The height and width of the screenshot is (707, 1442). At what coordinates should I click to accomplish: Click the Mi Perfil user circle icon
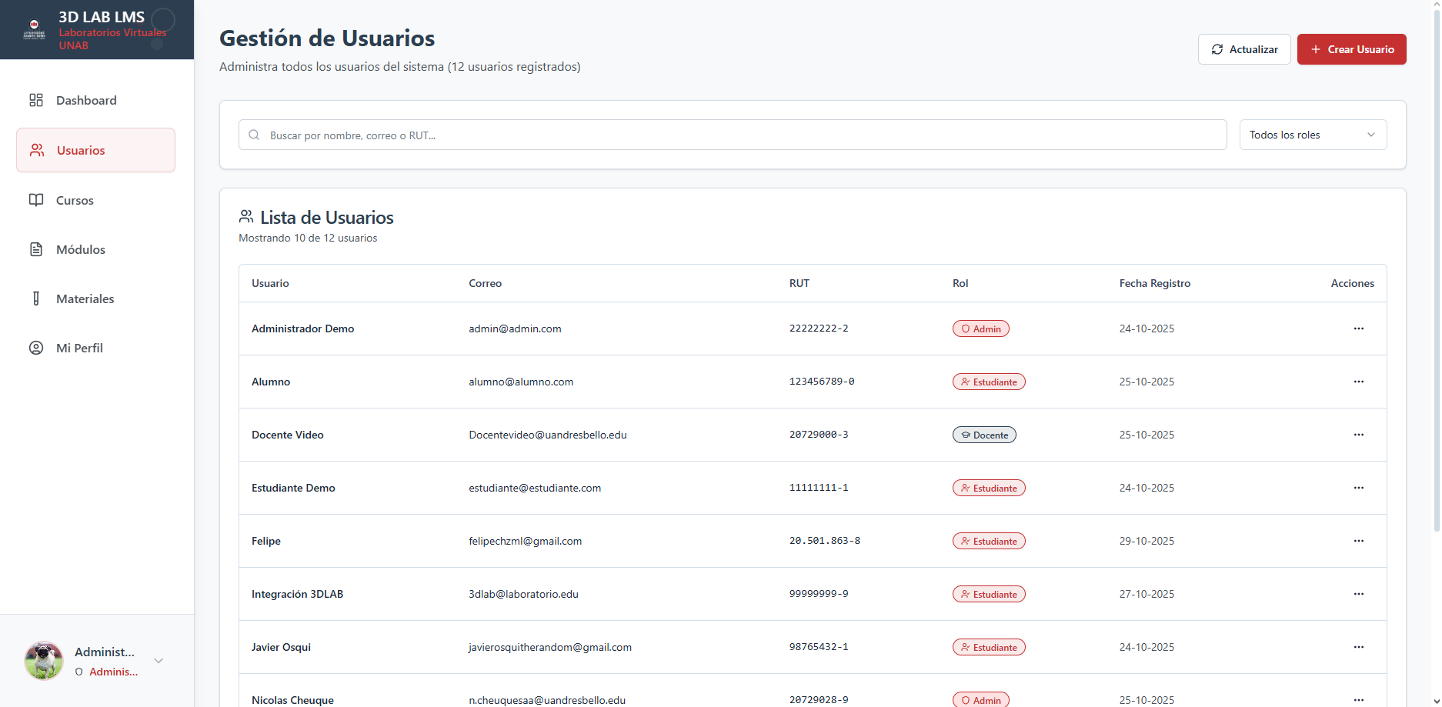click(36, 348)
